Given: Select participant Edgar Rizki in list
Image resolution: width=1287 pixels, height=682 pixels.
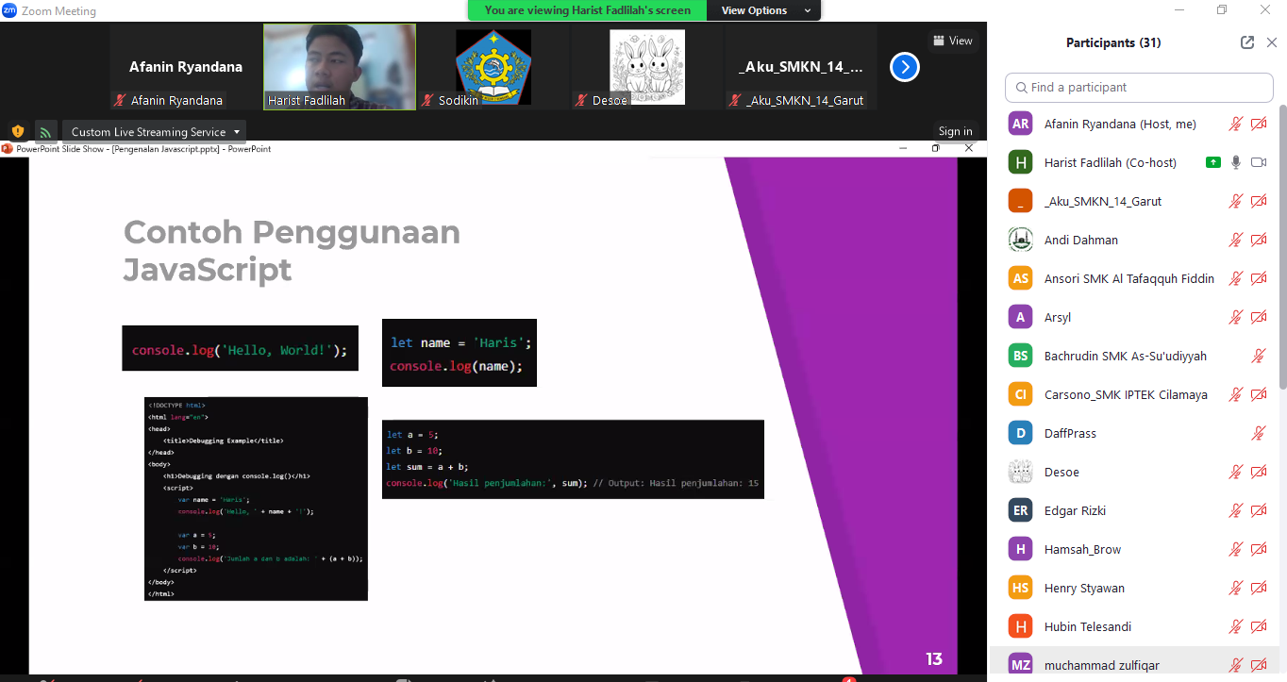Looking at the screenshot, I should pyautogui.click(x=1134, y=510).
